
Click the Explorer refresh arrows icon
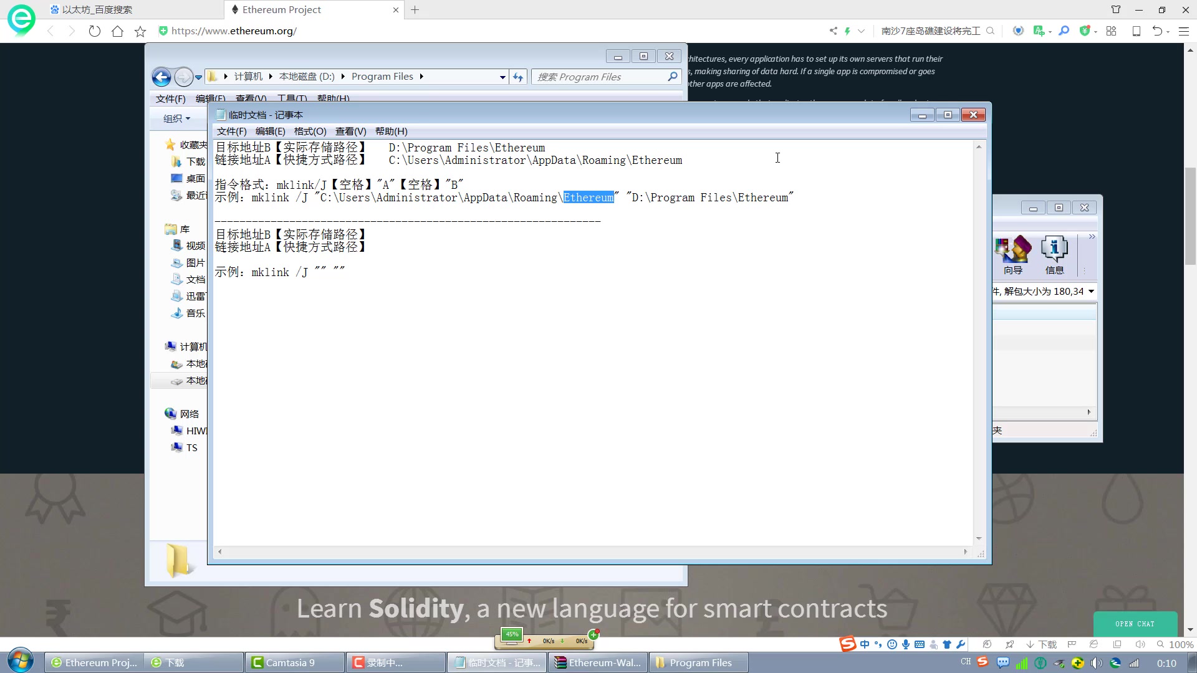[x=518, y=77]
